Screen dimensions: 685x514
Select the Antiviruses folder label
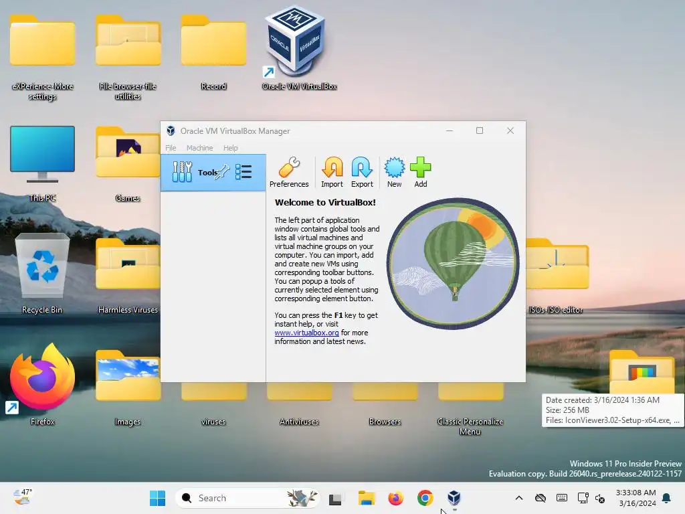(299, 422)
